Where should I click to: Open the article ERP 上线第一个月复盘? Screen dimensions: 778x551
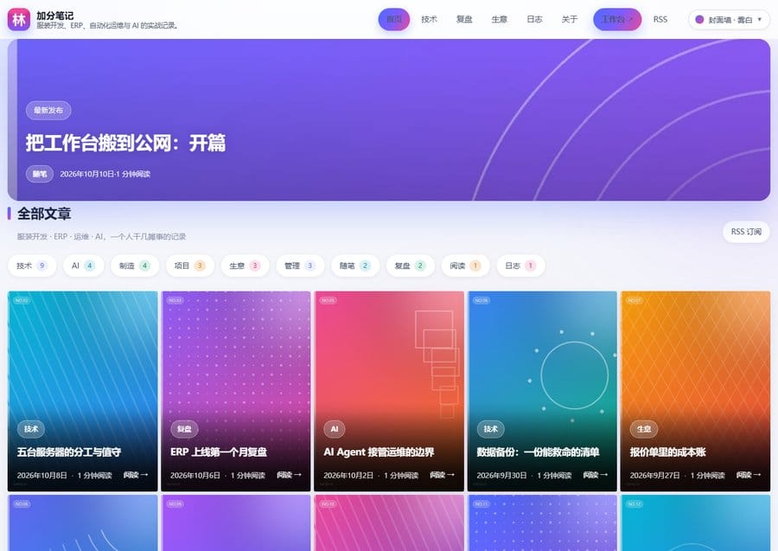pos(219,452)
